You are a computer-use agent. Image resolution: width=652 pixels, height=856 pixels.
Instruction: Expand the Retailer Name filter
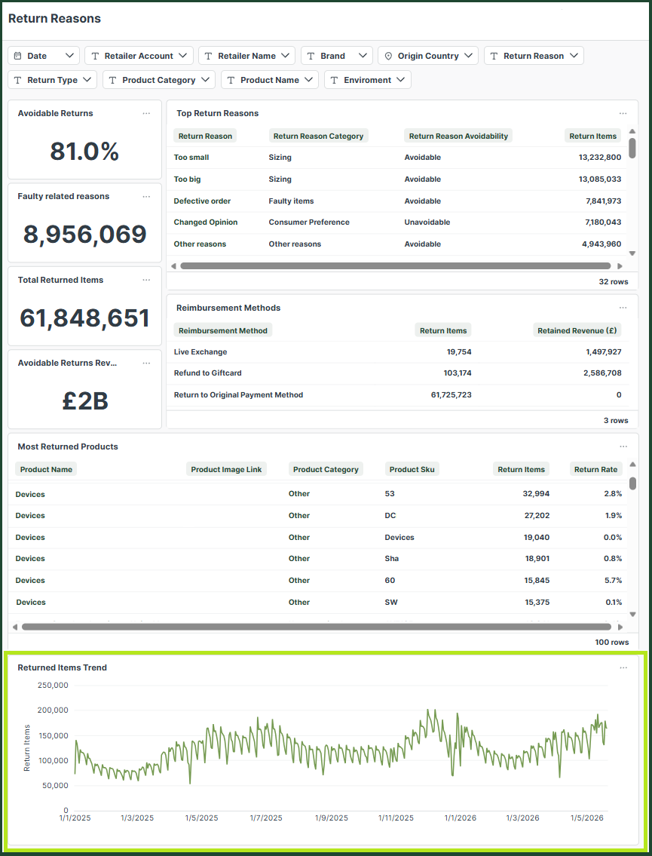pyautogui.click(x=246, y=56)
